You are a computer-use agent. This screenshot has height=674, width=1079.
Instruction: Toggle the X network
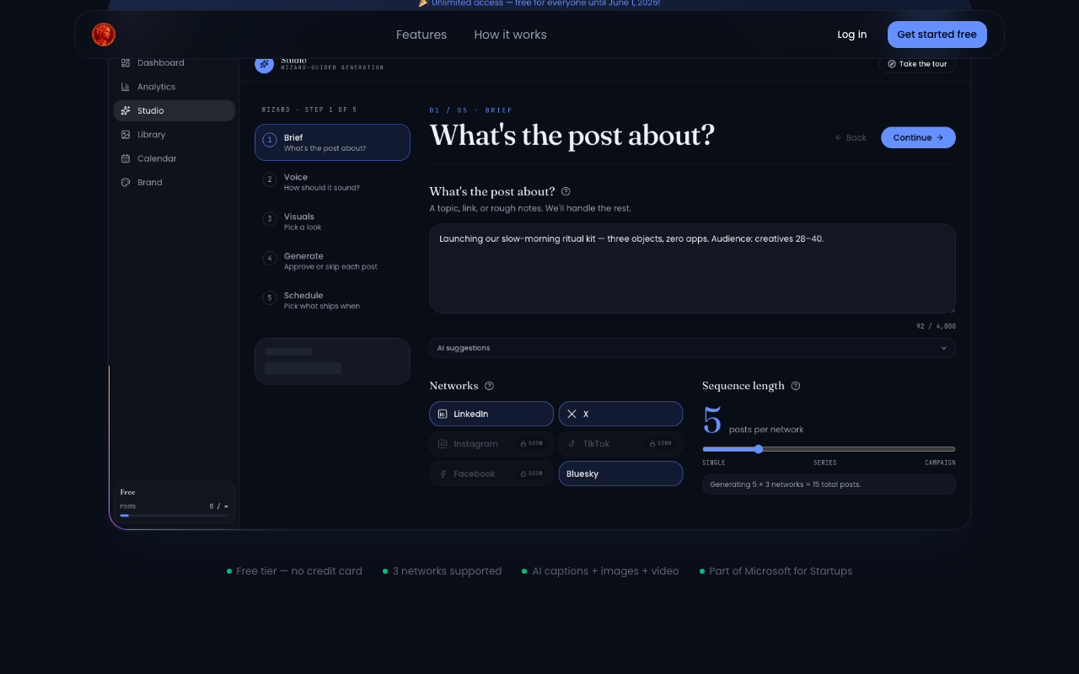(x=620, y=414)
